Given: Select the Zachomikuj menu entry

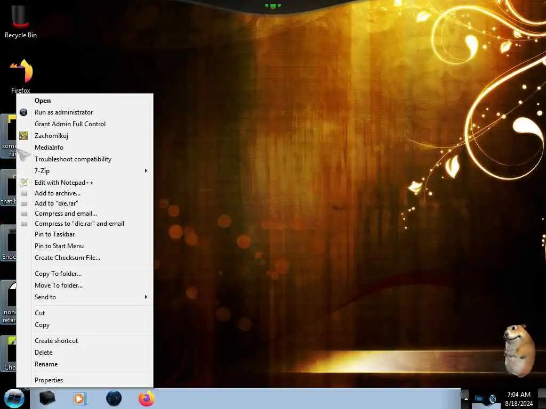Looking at the screenshot, I should (x=85, y=136).
